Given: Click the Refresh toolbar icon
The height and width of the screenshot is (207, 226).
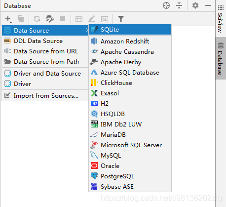Looking at the screenshot, I should 37,19.
